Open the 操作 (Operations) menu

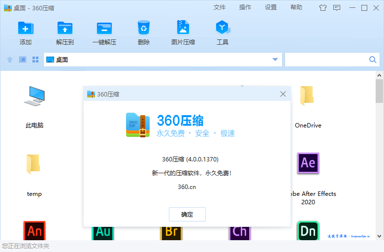coord(245,7)
